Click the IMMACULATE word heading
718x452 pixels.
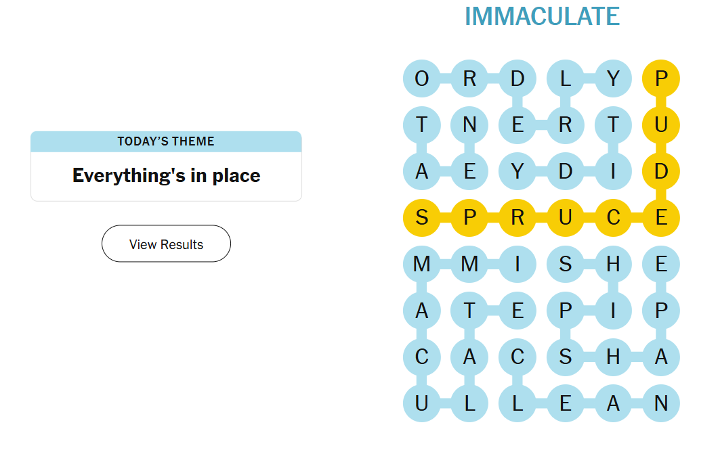tap(542, 16)
